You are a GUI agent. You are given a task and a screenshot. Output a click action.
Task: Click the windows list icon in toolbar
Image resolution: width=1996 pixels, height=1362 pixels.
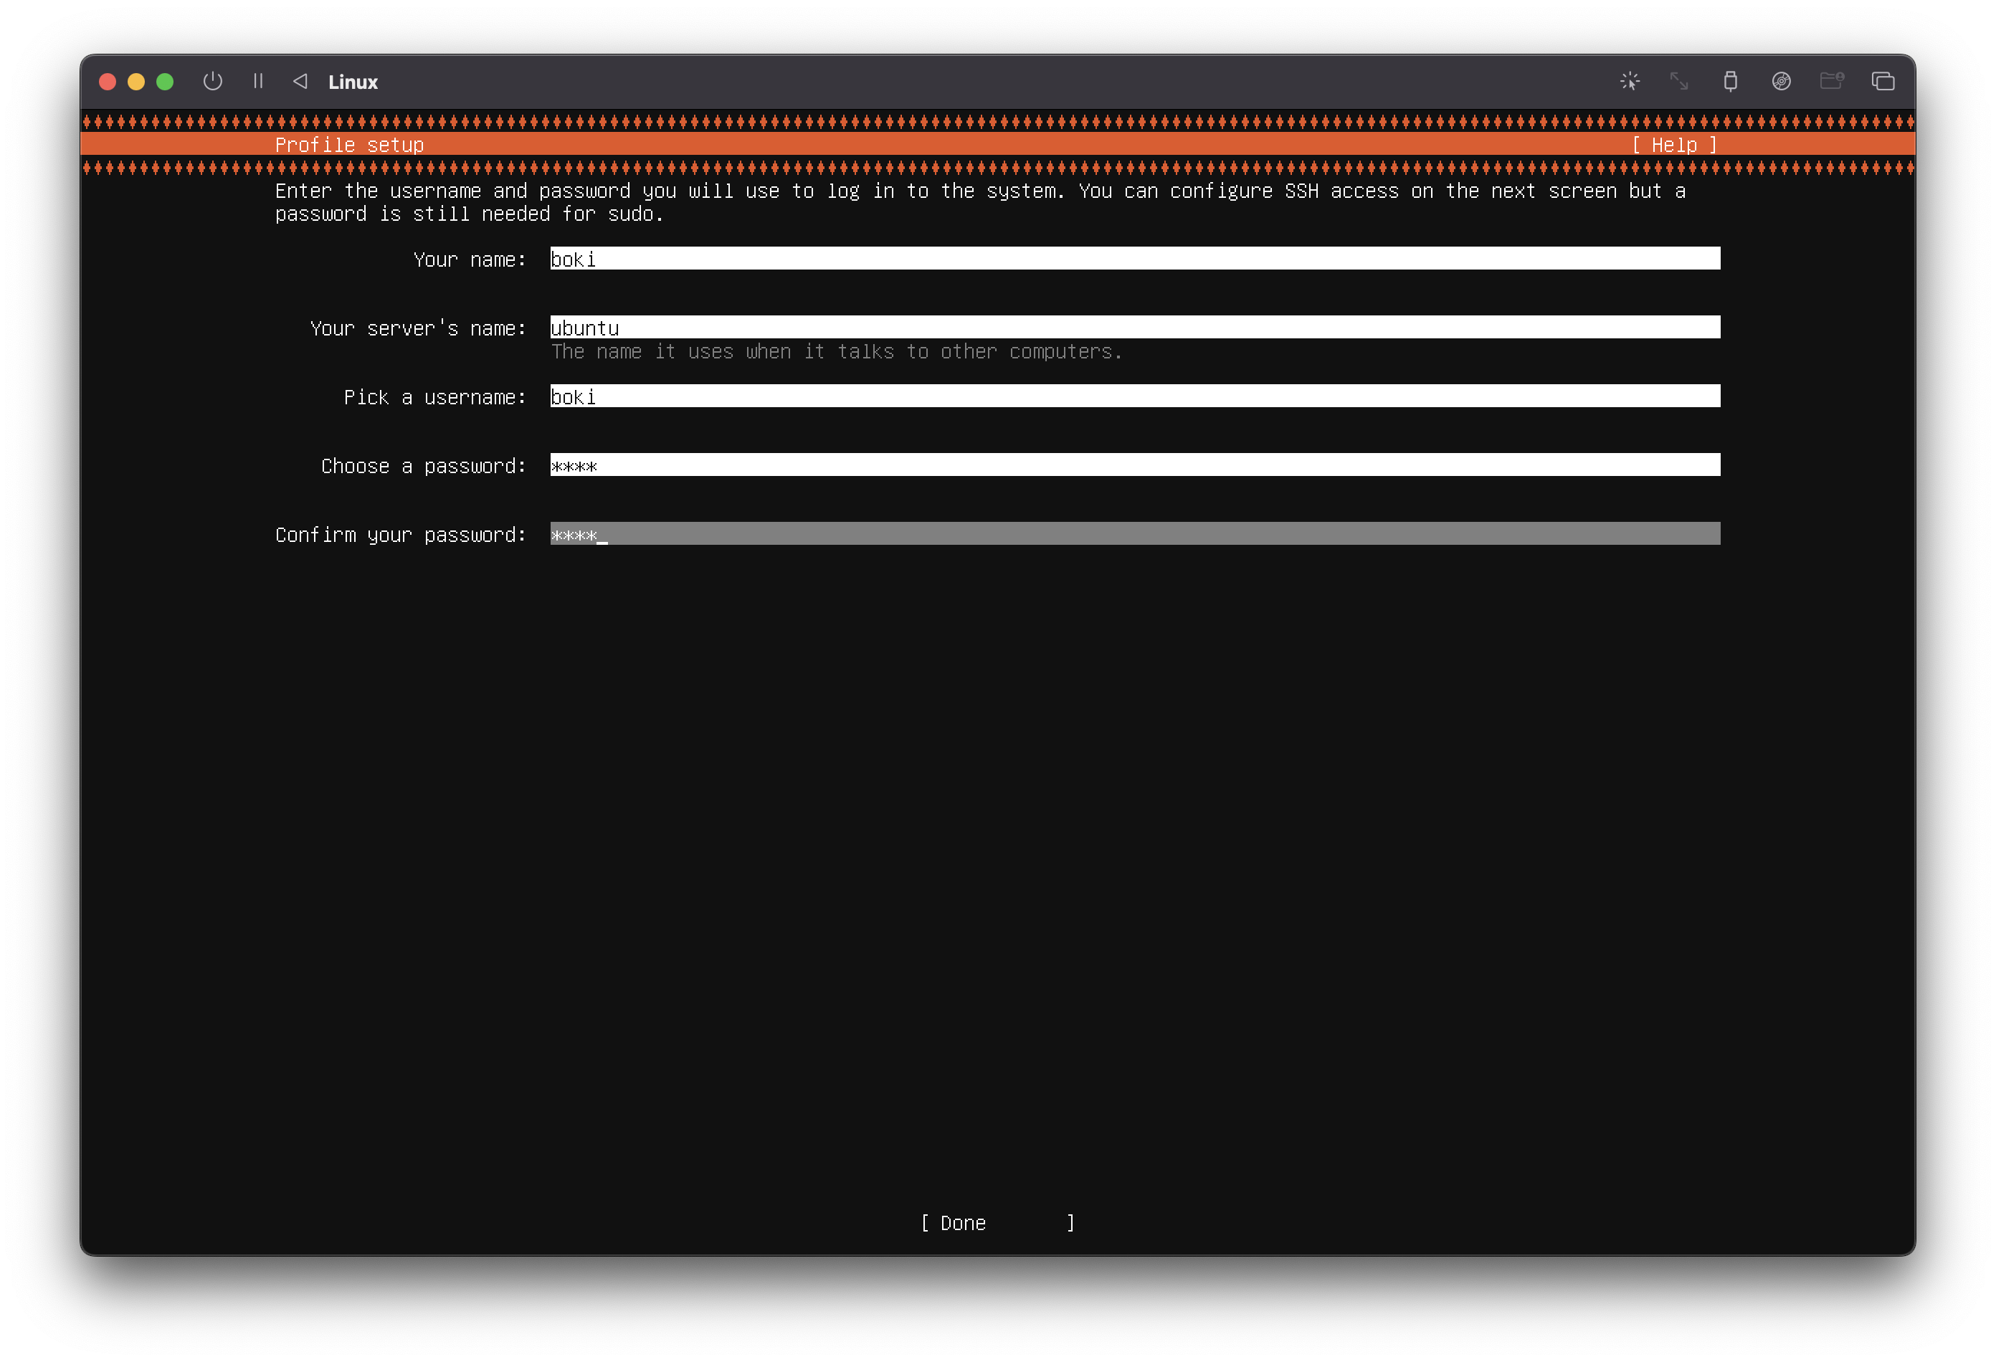click(1883, 82)
